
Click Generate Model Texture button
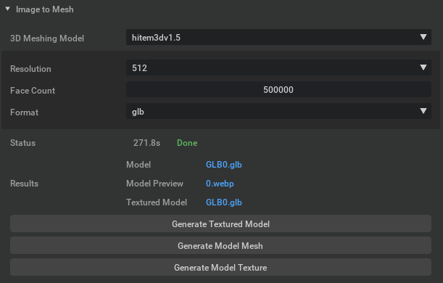[220, 268]
